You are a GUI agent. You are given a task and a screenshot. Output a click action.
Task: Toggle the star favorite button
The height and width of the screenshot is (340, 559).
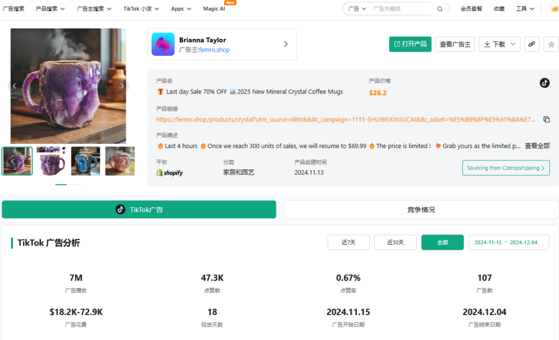coord(551,44)
